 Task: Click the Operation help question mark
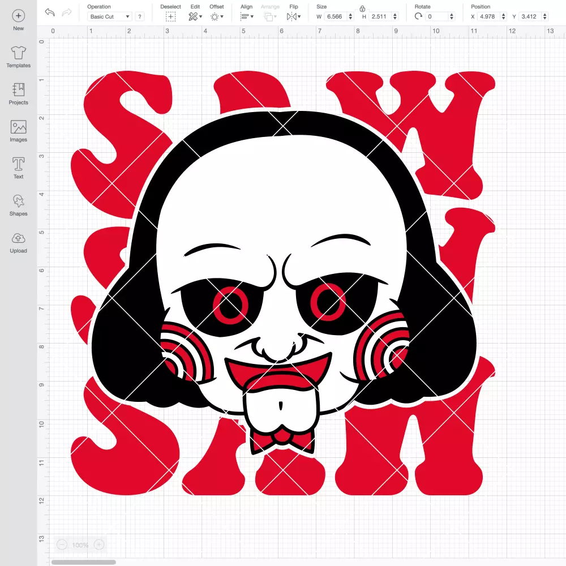[x=140, y=16]
